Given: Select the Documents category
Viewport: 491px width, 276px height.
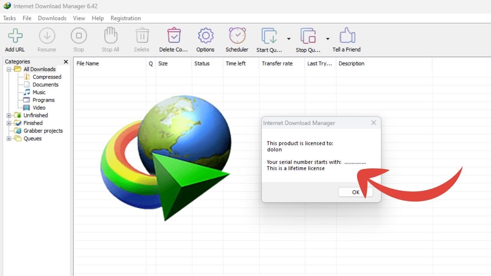Looking at the screenshot, I should [46, 84].
